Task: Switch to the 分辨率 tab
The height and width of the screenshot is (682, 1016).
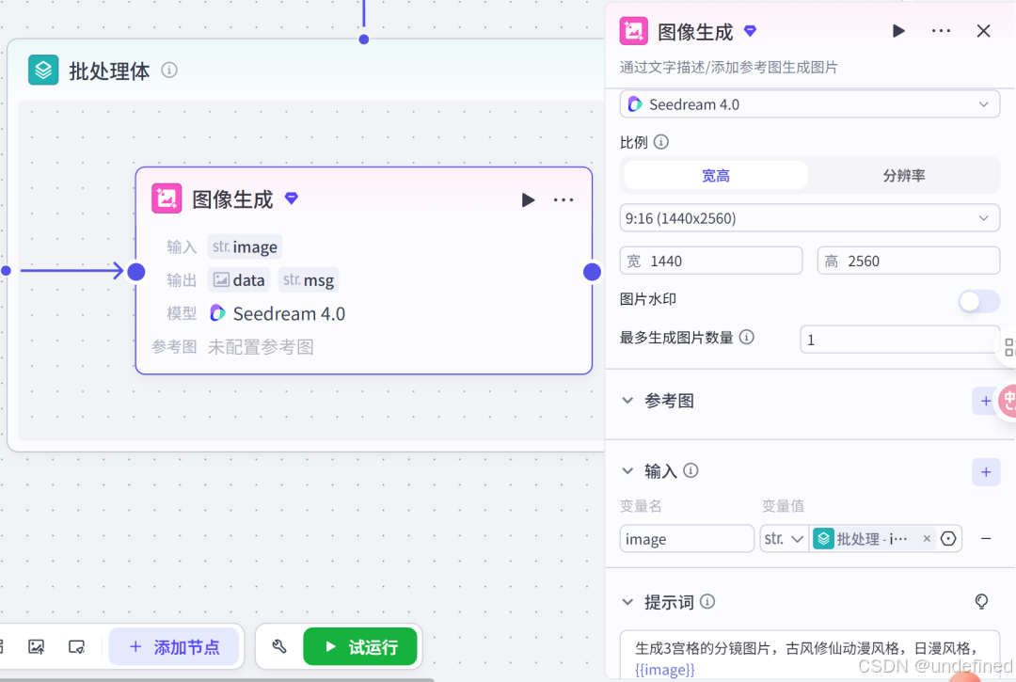Action: (x=904, y=176)
